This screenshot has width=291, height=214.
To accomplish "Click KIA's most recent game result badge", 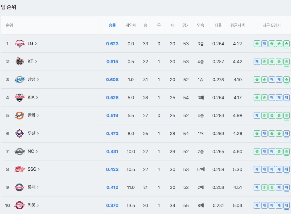I will [286, 97].
